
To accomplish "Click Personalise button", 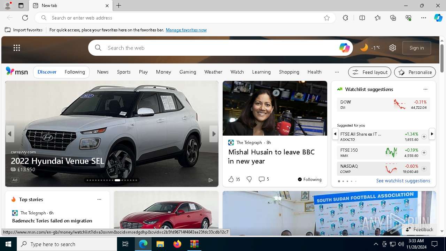I will (x=415, y=72).
